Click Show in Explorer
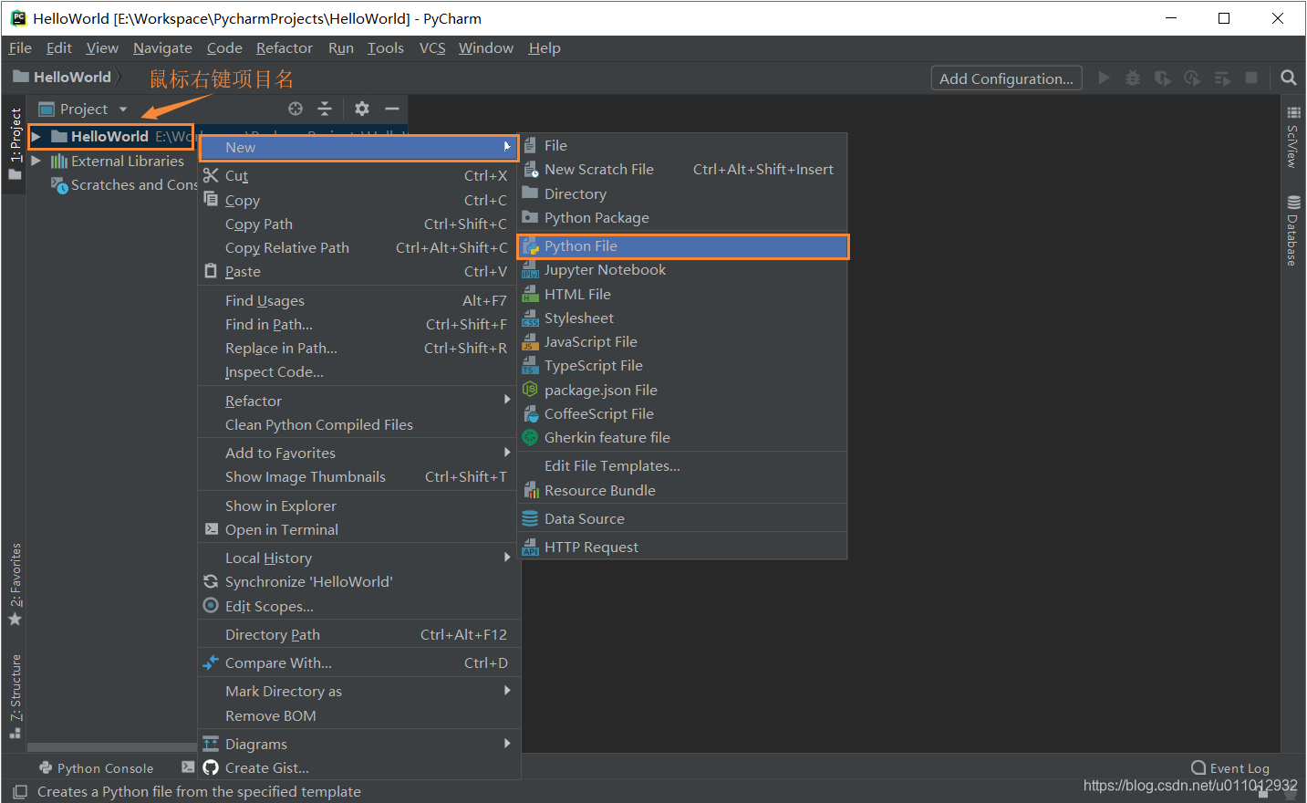 pyautogui.click(x=358, y=506)
